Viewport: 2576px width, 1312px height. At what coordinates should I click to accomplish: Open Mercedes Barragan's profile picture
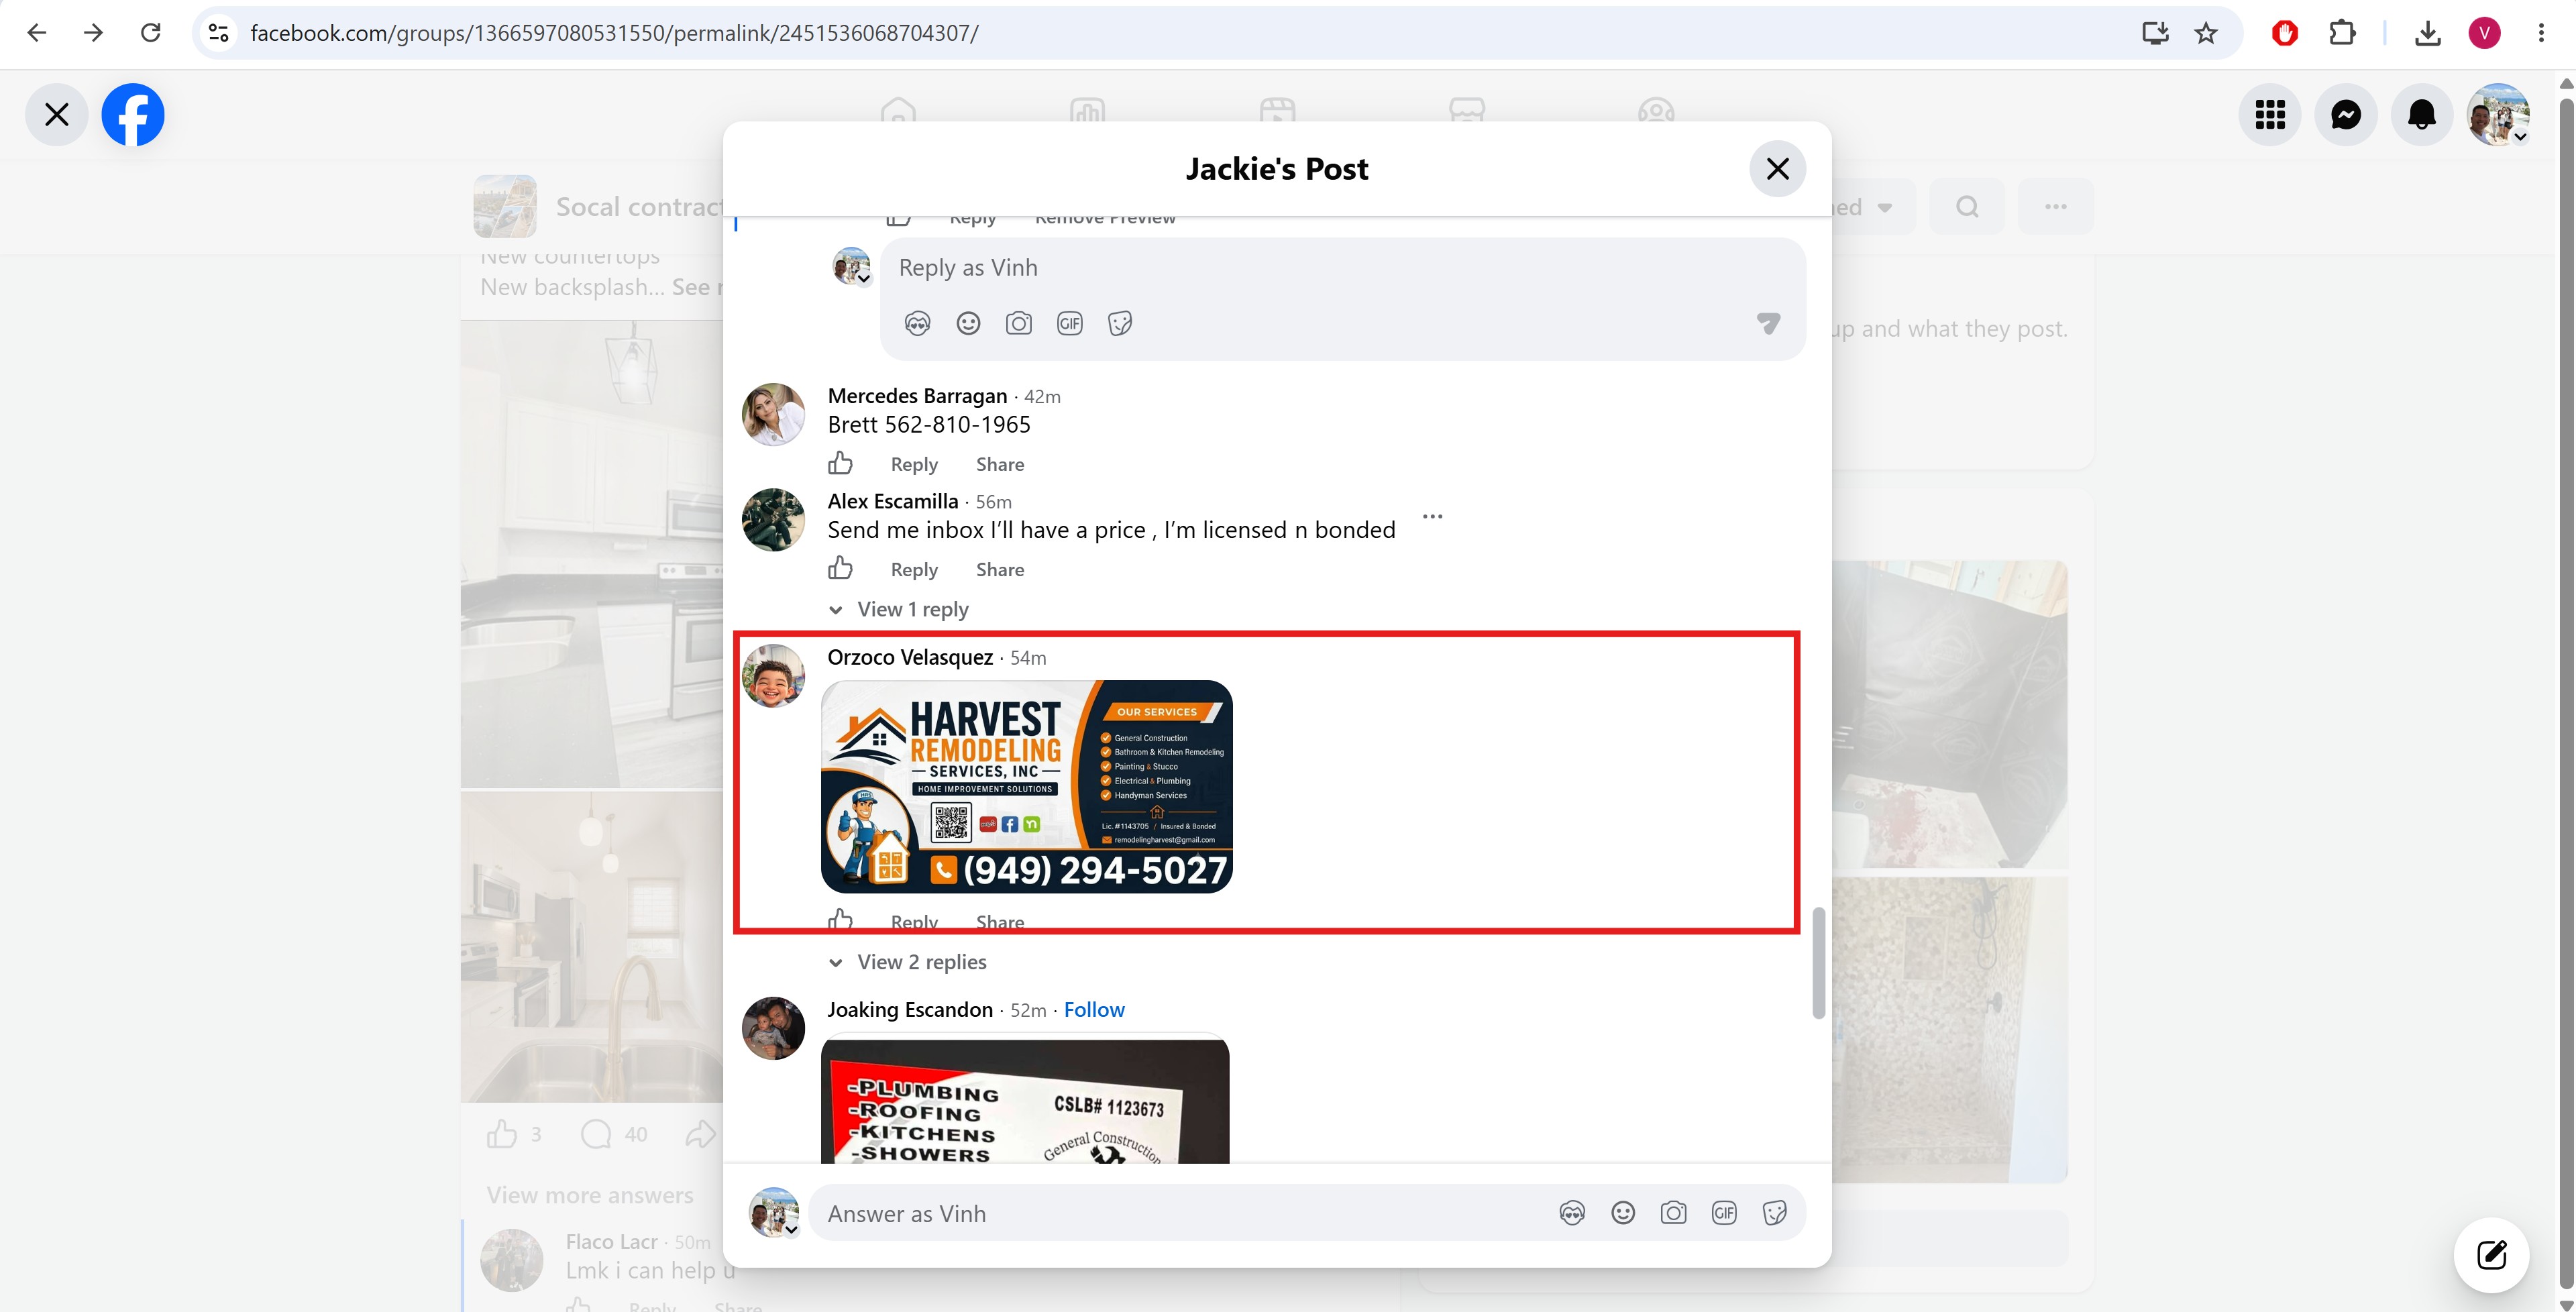click(773, 414)
